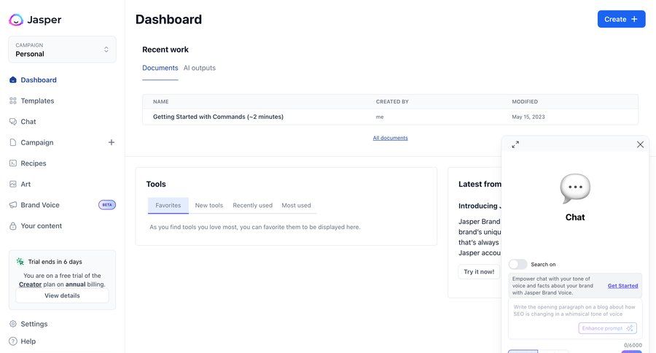Expand the chat panel to fullscreen
656x353 pixels.
pos(515,144)
